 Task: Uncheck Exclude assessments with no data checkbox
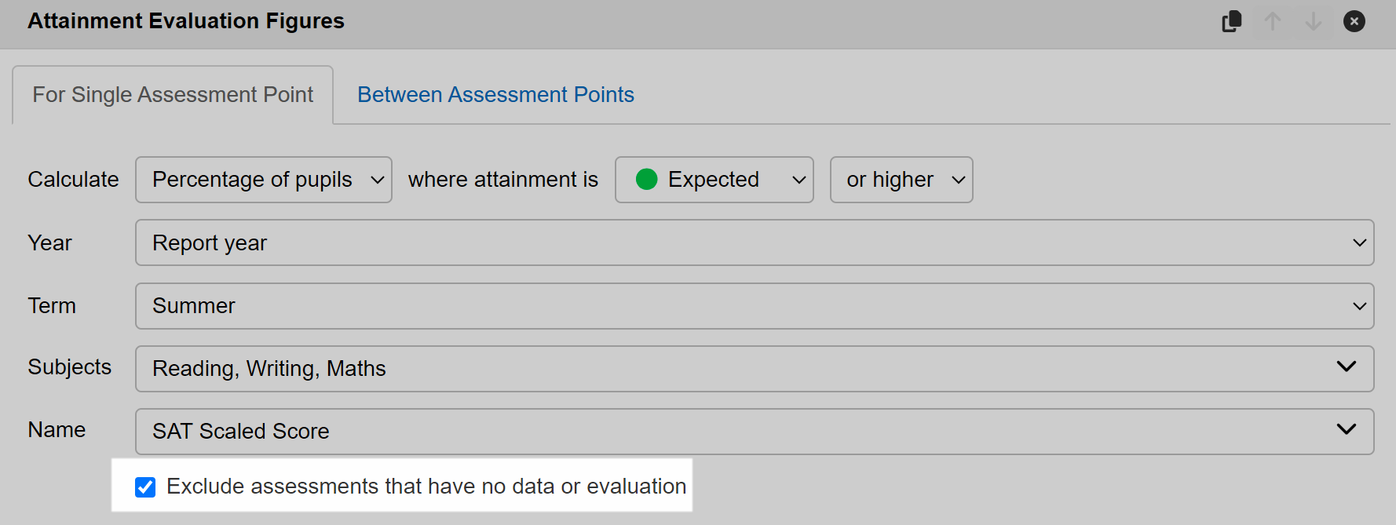click(x=145, y=487)
